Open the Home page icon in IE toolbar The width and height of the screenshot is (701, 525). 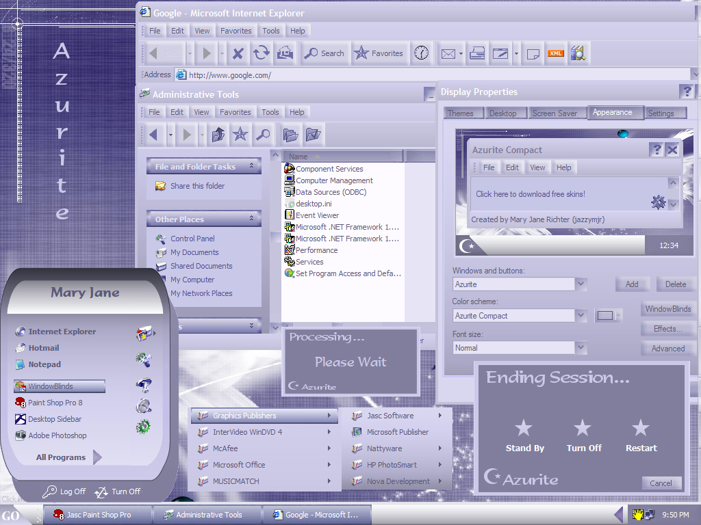tap(285, 53)
